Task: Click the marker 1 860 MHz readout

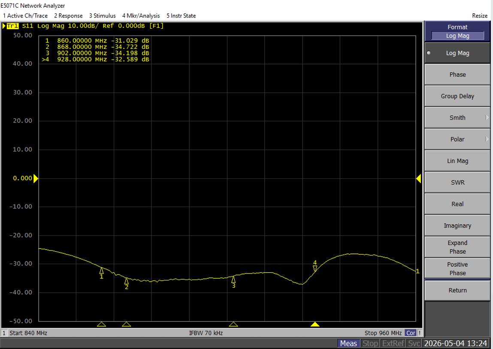Action: point(97,41)
